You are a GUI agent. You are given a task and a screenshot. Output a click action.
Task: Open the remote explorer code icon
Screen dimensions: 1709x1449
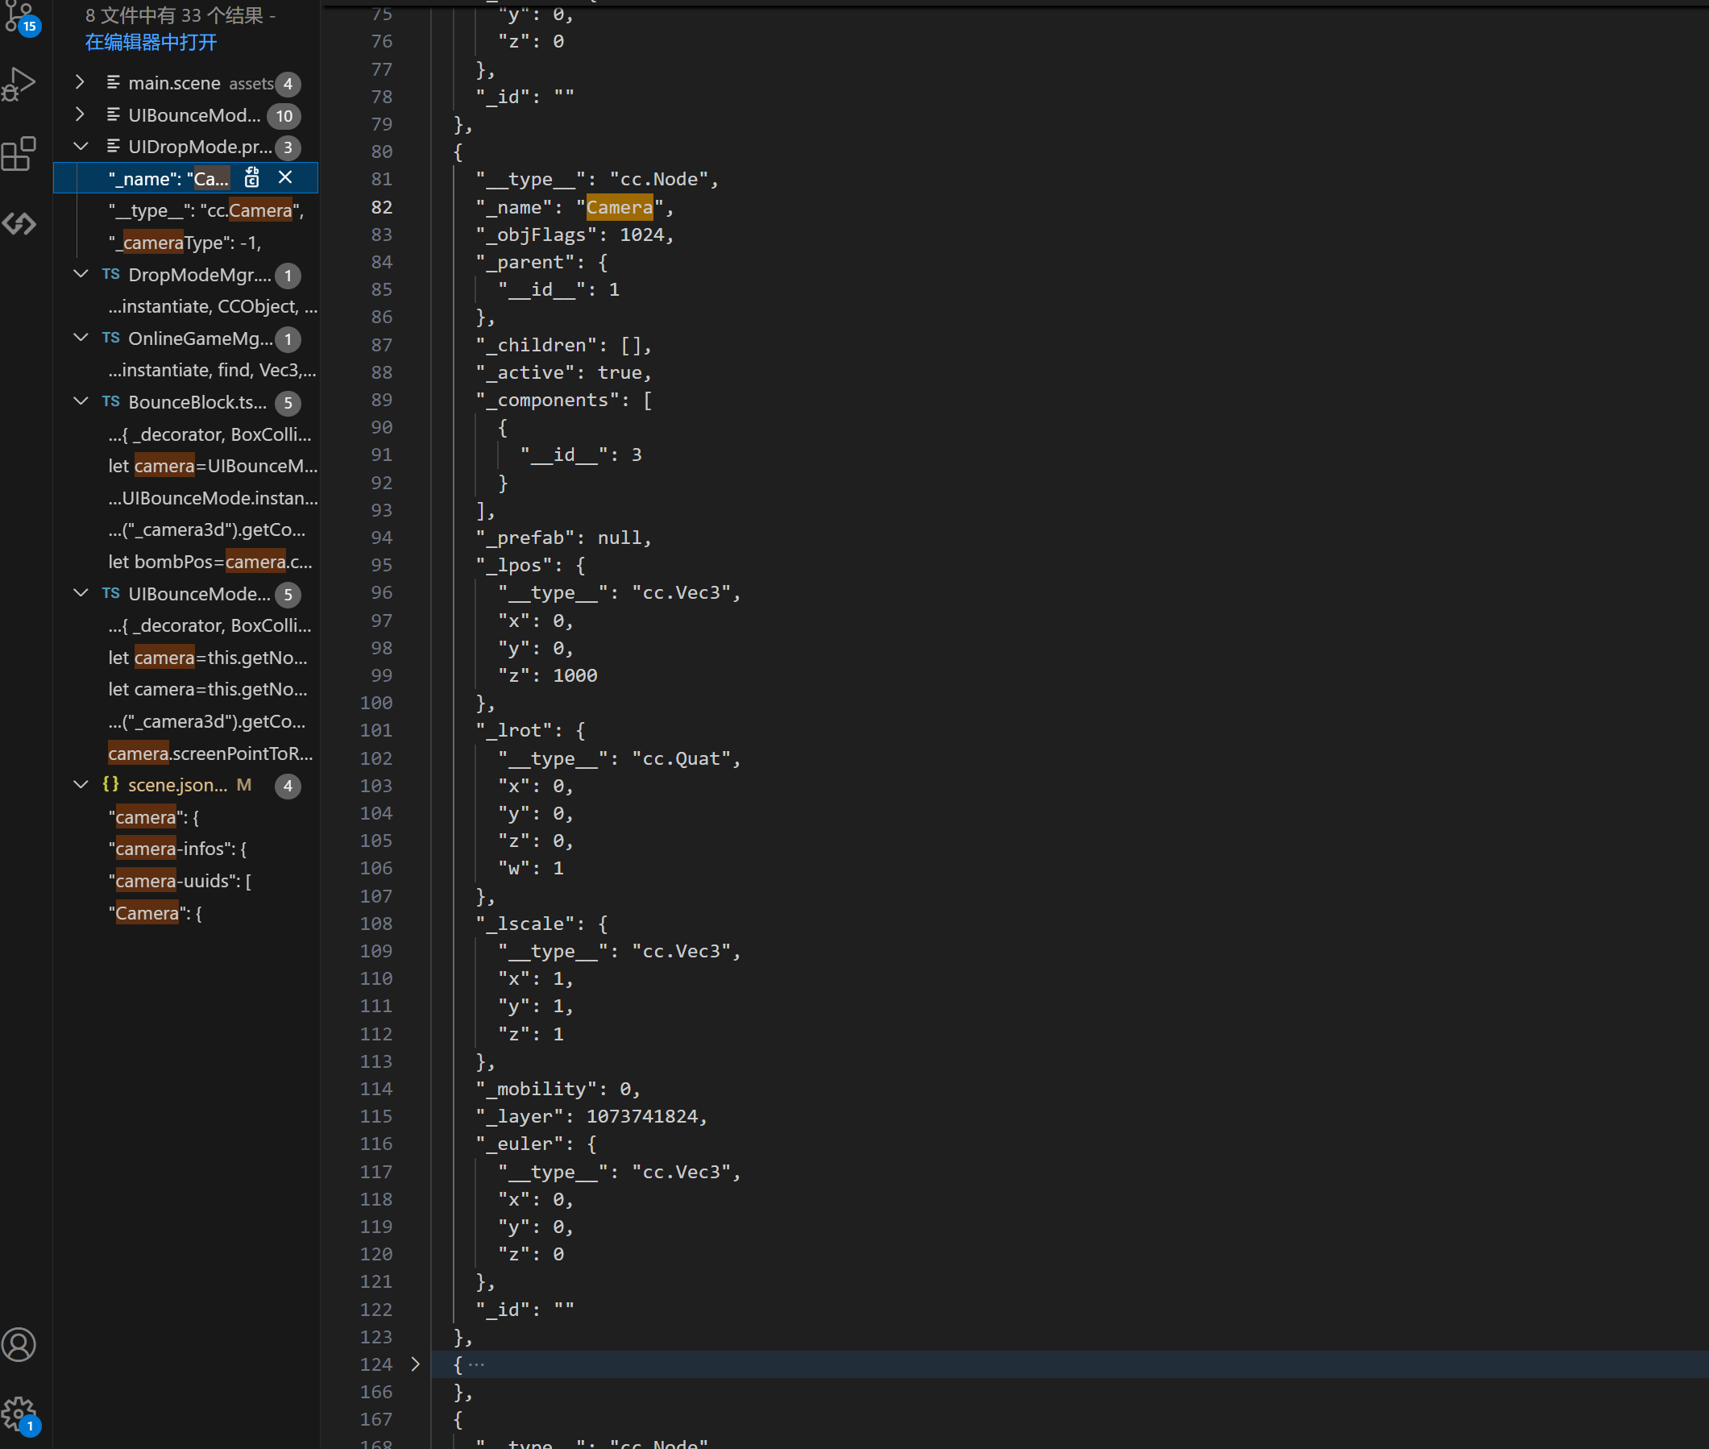coord(19,223)
